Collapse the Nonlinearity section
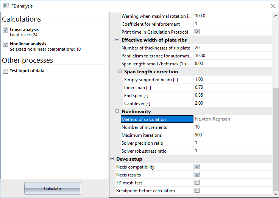279x198 pixels. [x=117, y=111]
